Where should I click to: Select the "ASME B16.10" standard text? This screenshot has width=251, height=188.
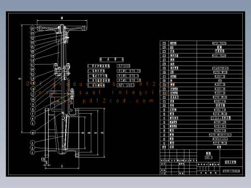(x=128, y=71)
